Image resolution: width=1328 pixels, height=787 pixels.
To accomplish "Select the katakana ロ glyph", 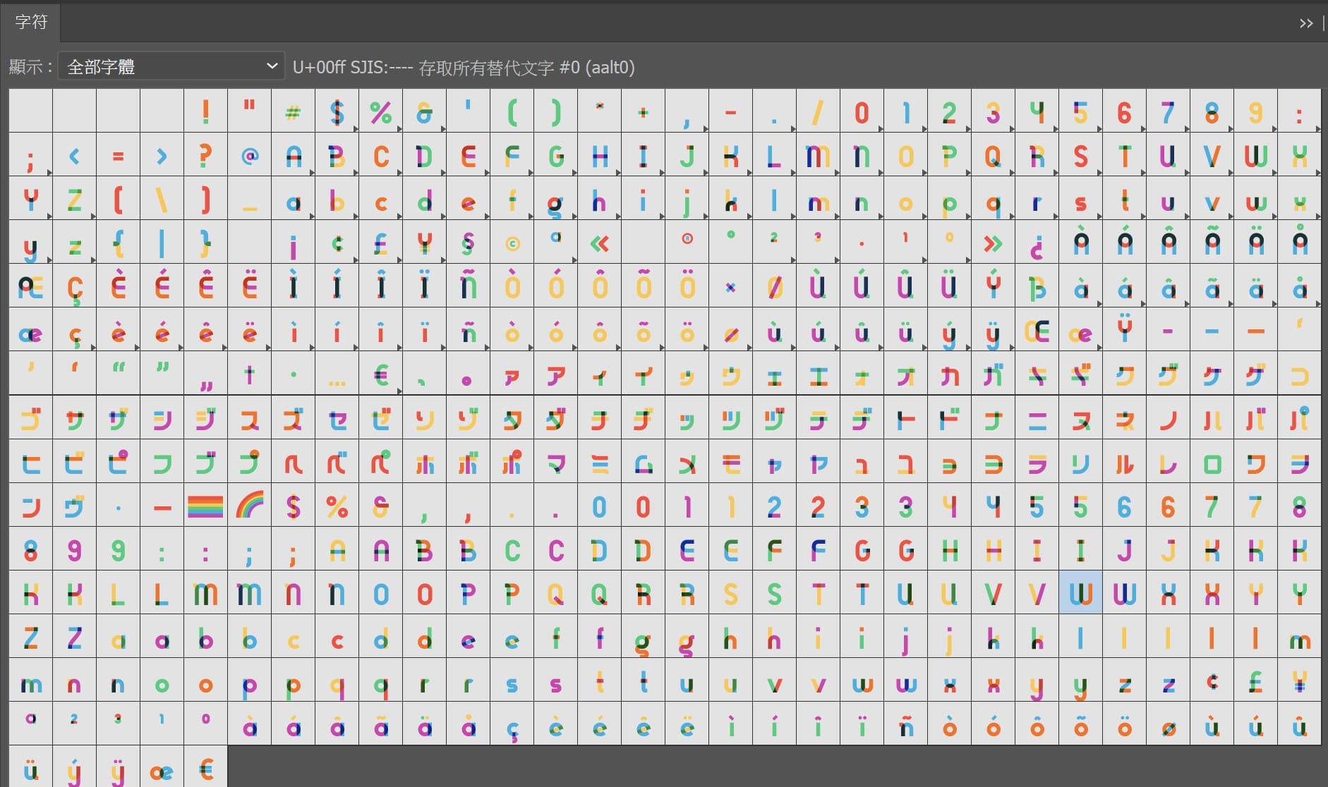I will 1212,462.
